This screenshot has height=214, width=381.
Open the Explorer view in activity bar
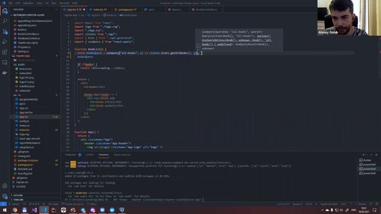[5, 11]
